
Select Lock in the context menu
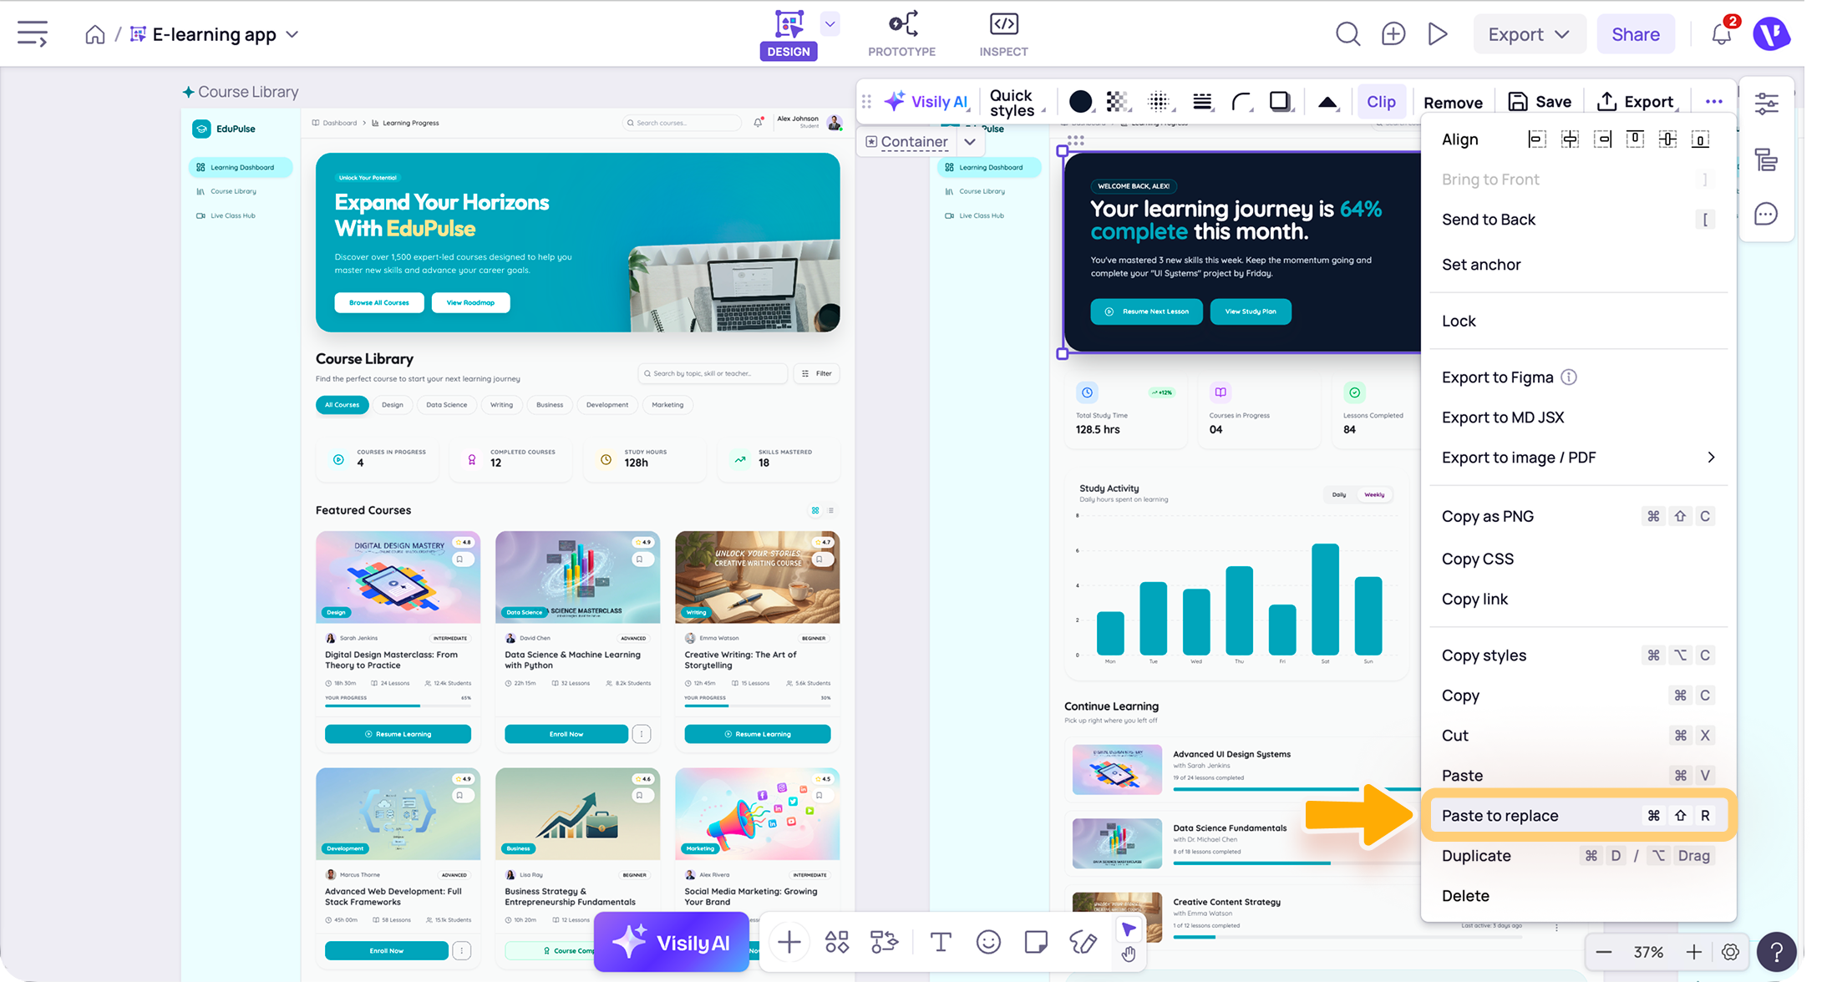click(1578, 321)
